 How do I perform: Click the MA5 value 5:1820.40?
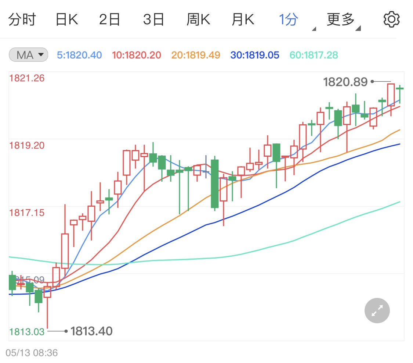[79, 55]
